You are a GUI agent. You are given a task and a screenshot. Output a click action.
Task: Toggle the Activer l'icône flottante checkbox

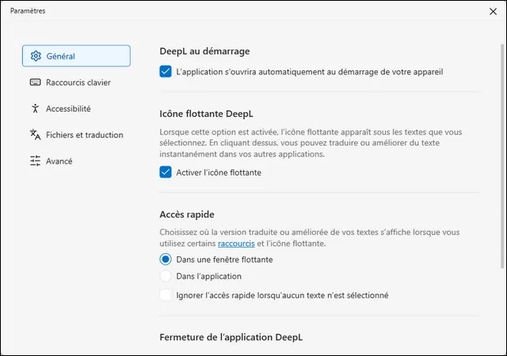point(166,172)
